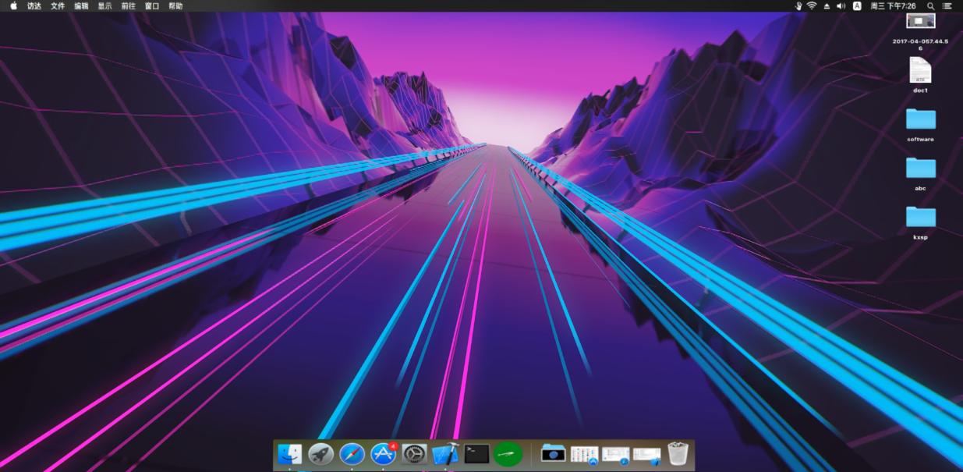Select the abc folder on desktop
This screenshot has width=963, height=472.
click(920, 168)
